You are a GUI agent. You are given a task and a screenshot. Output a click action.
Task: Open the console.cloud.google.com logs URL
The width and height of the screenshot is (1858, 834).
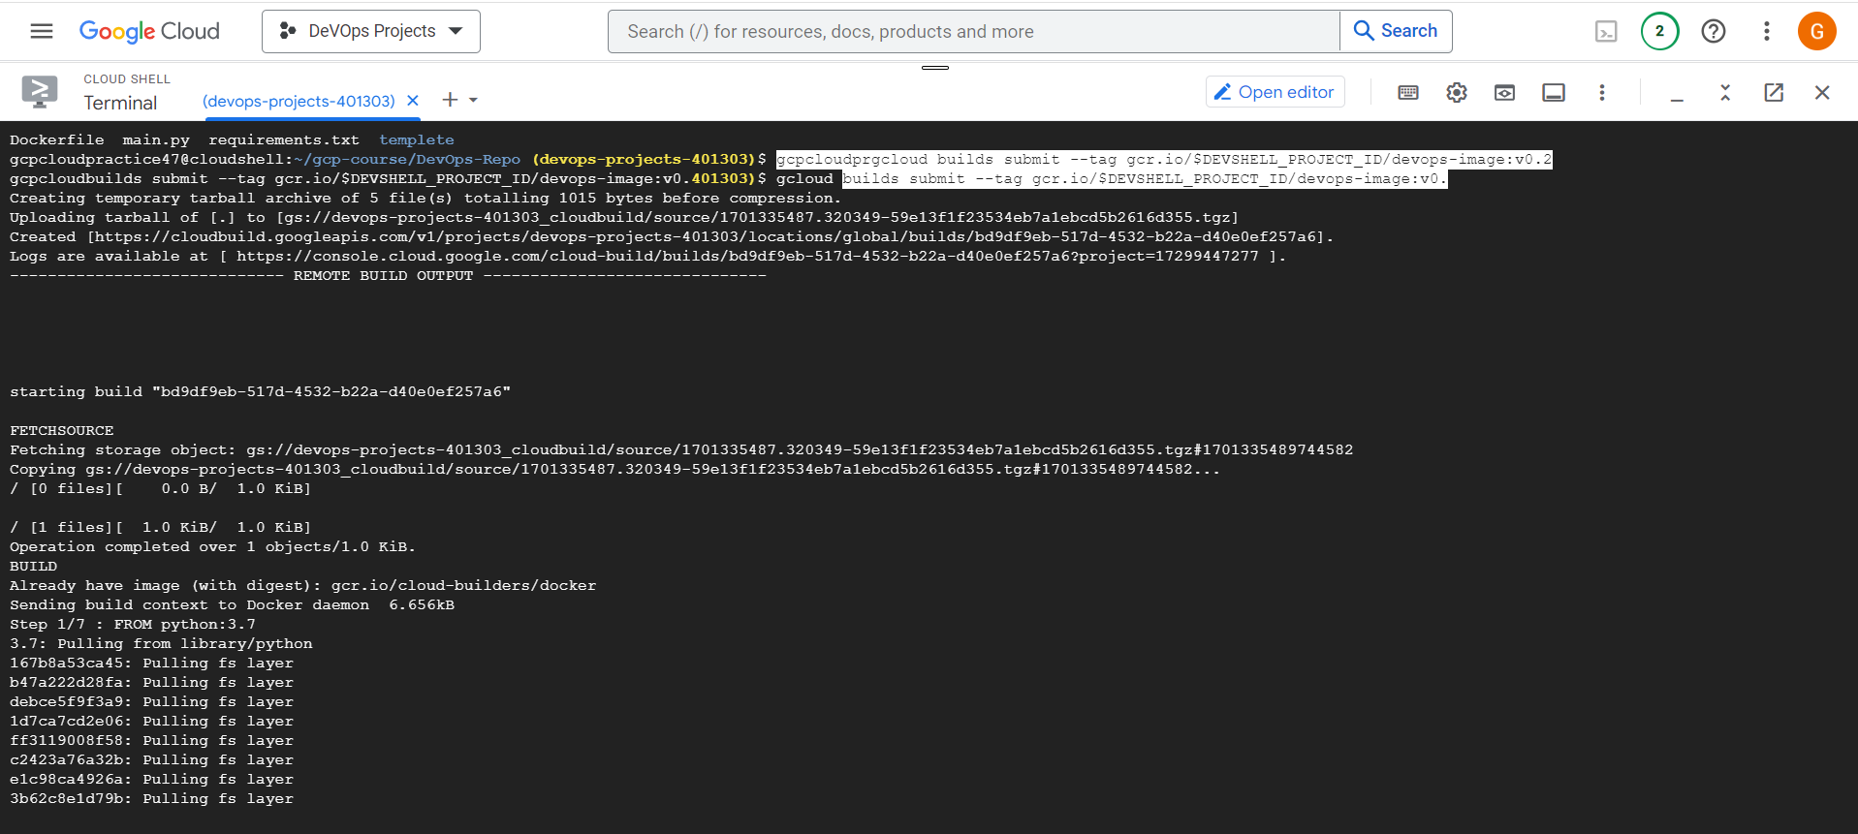[x=747, y=256]
